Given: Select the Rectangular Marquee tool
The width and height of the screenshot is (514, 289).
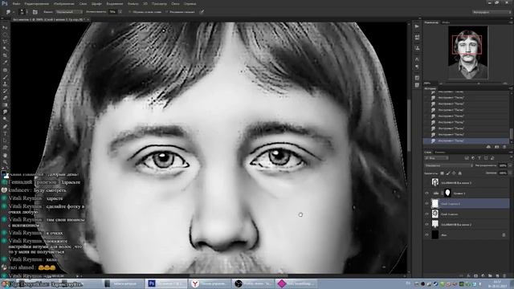Looking at the screenshot, I should coord(5,35).
